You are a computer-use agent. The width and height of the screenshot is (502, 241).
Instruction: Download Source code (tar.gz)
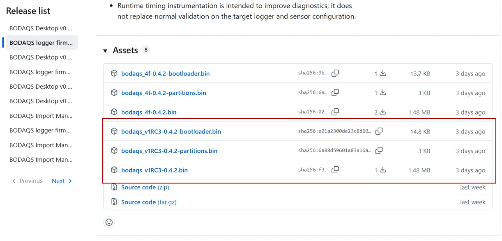[x=149, y=202]
